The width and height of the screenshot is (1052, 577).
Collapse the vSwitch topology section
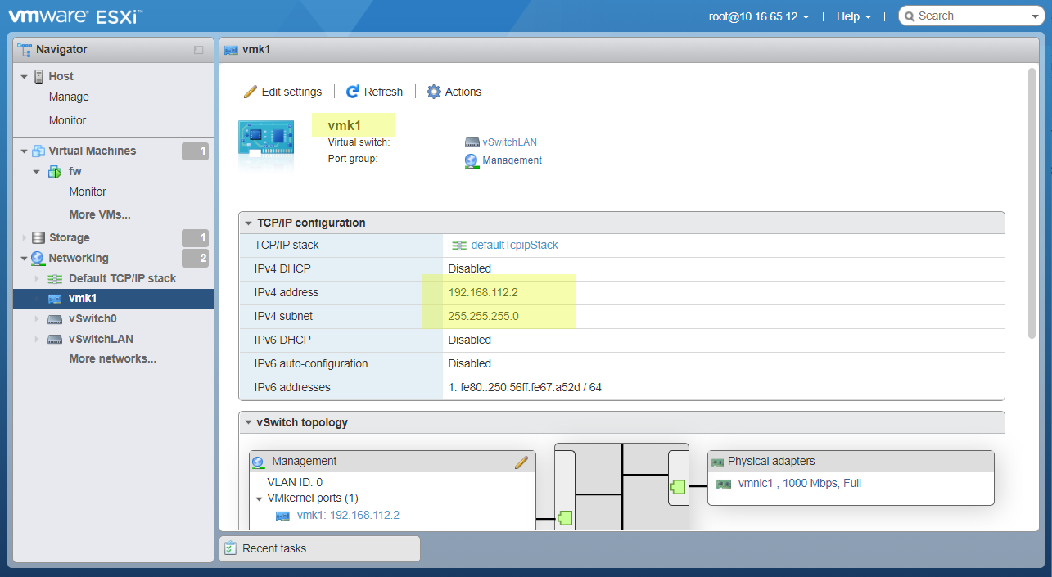[x=248, y=423]
